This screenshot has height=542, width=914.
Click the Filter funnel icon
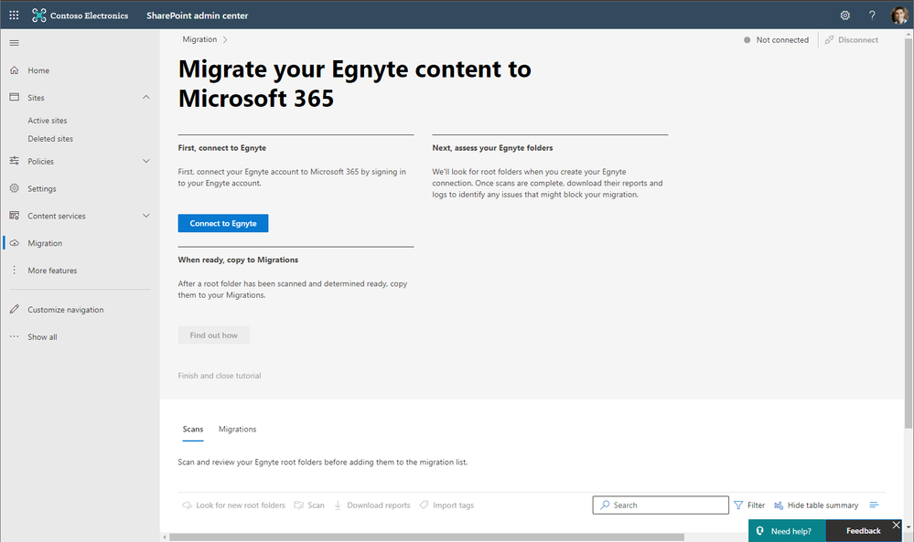click(x=738, y=505)
